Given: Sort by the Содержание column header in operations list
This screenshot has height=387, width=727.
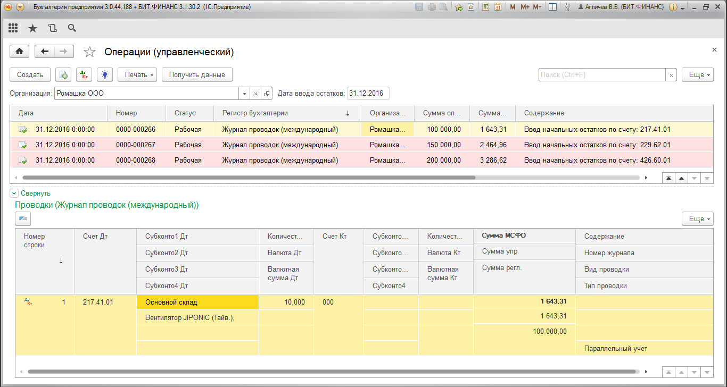Looking at the screenshot, I should pyautogui.click(x=615, y=113).
